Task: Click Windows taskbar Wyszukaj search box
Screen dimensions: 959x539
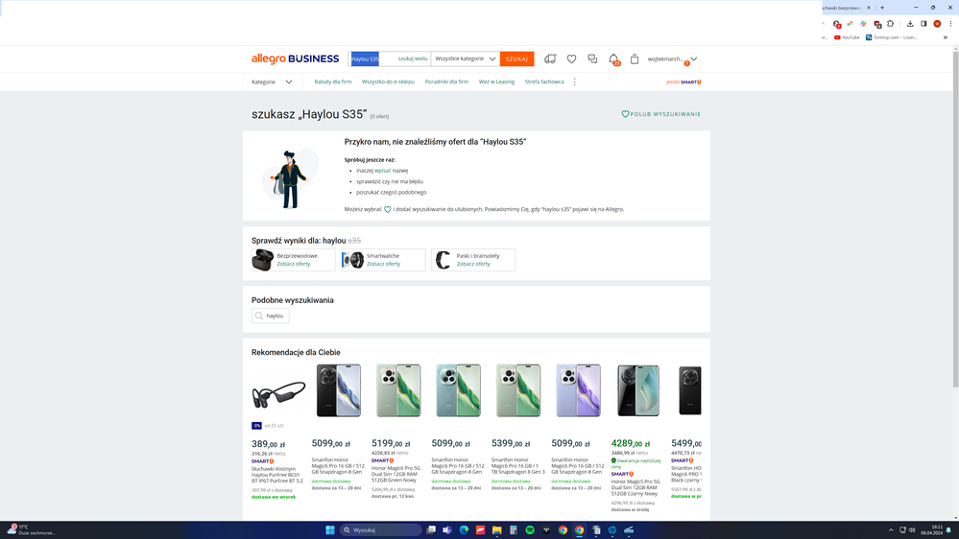Action: point(380,529)
